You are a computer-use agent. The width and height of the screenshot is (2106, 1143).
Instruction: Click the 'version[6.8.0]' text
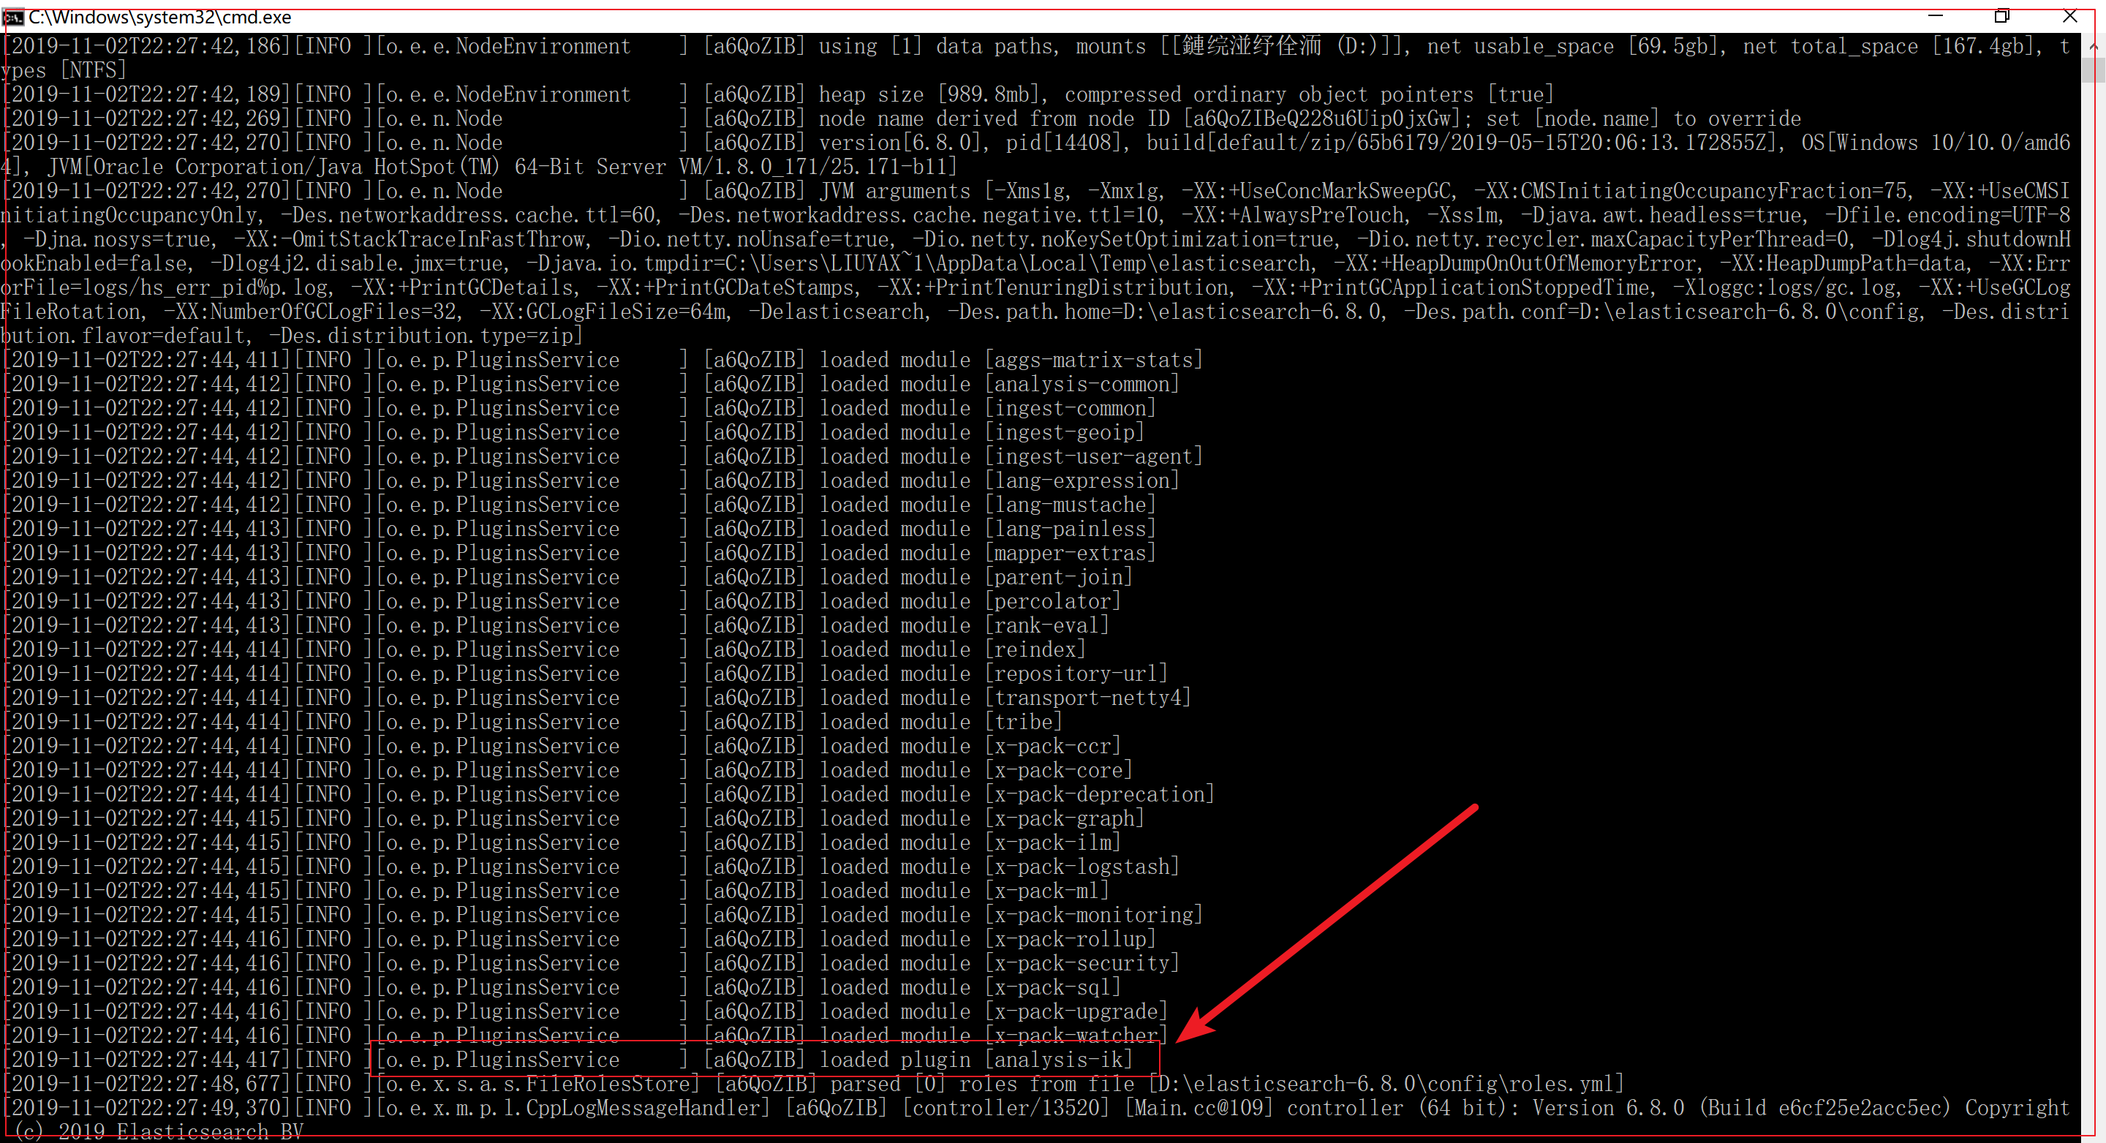(905, 143)
